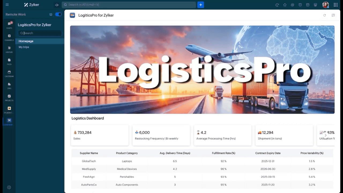Click the 5.4 % price variability cell
The image size is (343, 193).
coord(312,177)
